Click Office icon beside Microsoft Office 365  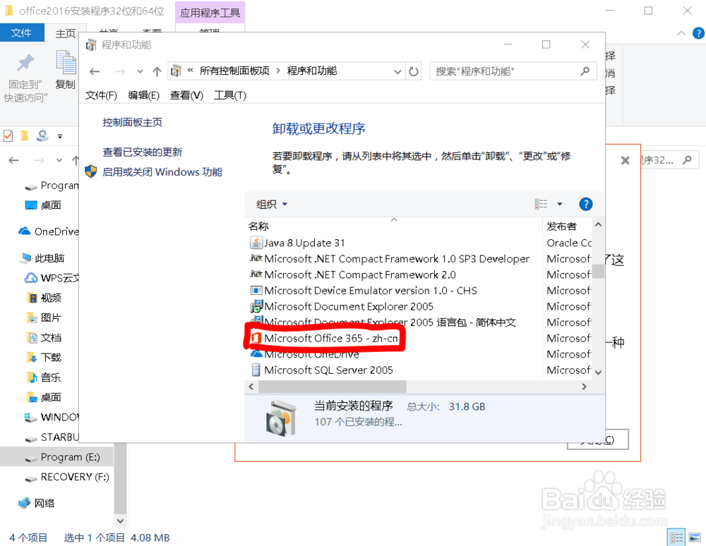point(256,338)
